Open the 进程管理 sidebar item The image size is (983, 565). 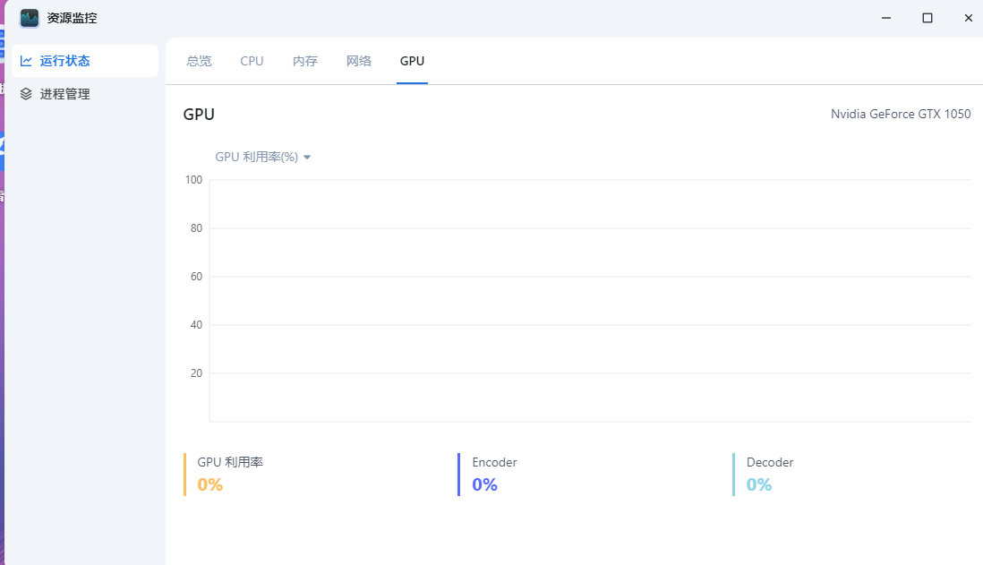(85, 94)
